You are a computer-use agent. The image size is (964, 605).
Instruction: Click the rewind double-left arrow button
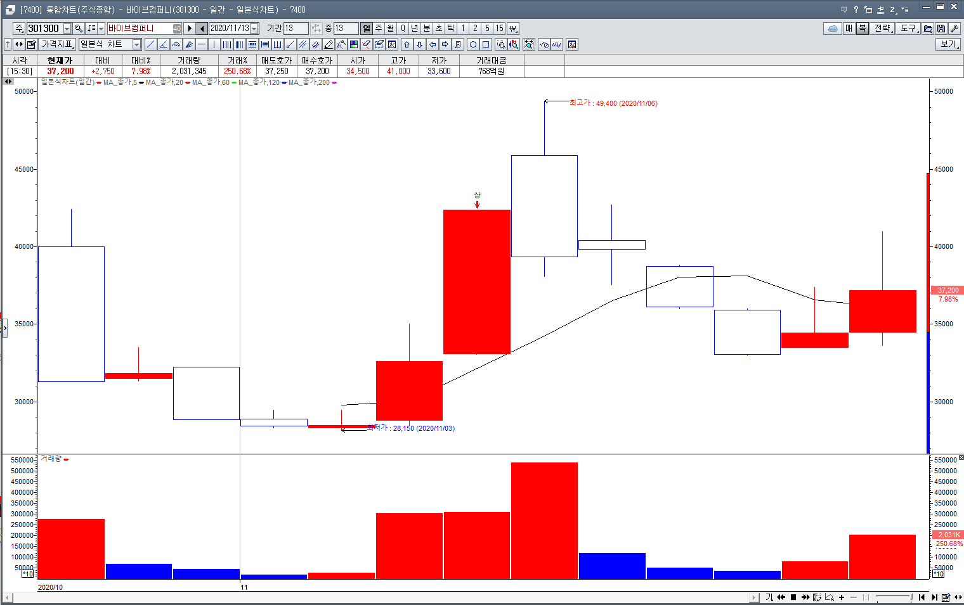tap(781, 597)
